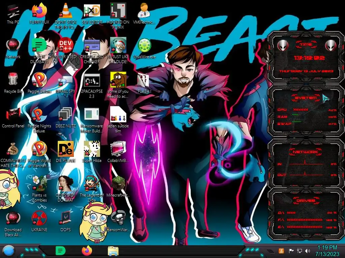Launch Peggle Nights Deluxe shortcut
The width and height of the screenshot is (345, 258).
[x=39, y=120]
